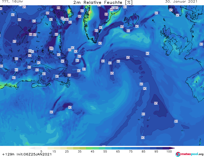Click the colorbar tick label '100'
Viewport: 204px width, 157px height.
pos(169,151)
